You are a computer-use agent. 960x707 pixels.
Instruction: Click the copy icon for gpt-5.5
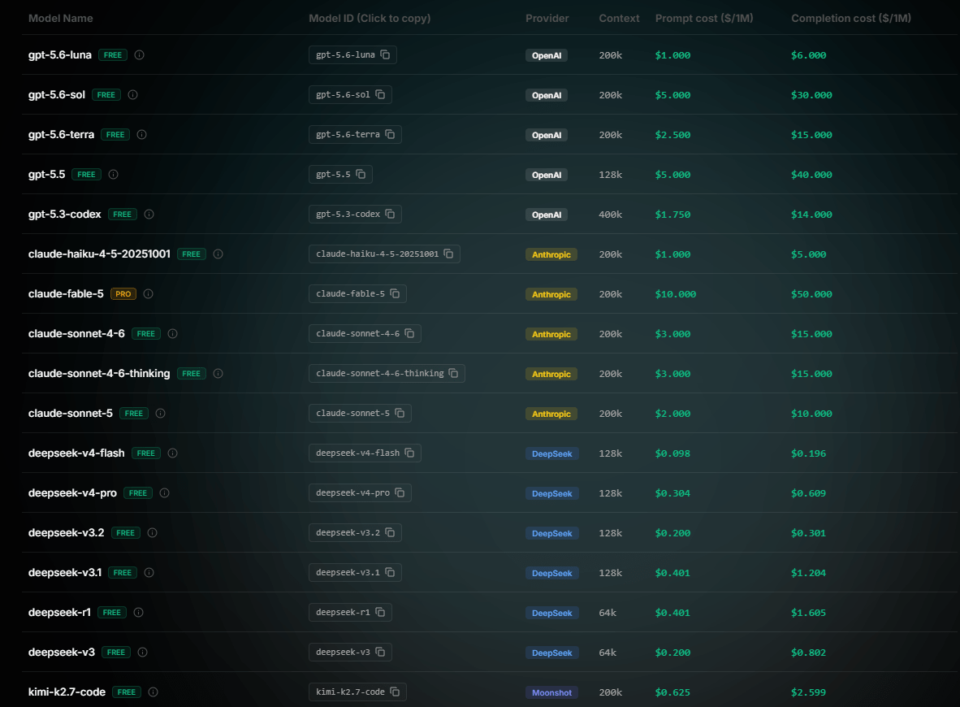361,175
